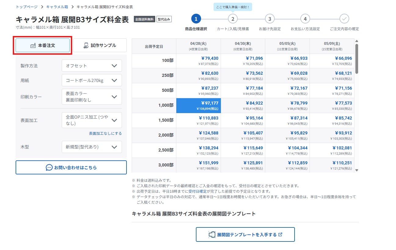The height and width of the screenshot is (250, 396).
Task: Select highlighted price ¥97,177 for 1,000部
Action: pyautogui.click(x=199, y=105)
